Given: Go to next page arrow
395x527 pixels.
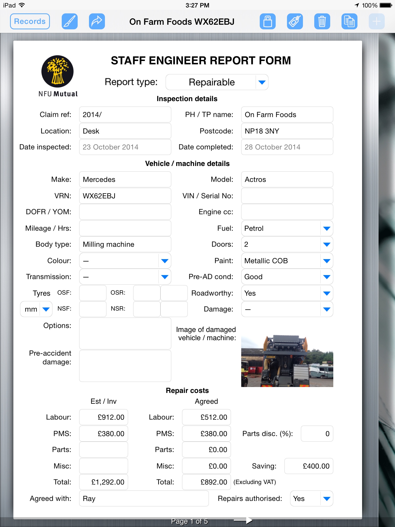Looking at the screenshot, I should pos(243,520).
